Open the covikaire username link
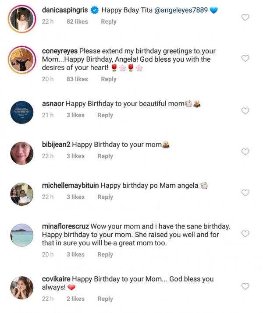Screen dimensions: 263x313 (x=56, y=279)
